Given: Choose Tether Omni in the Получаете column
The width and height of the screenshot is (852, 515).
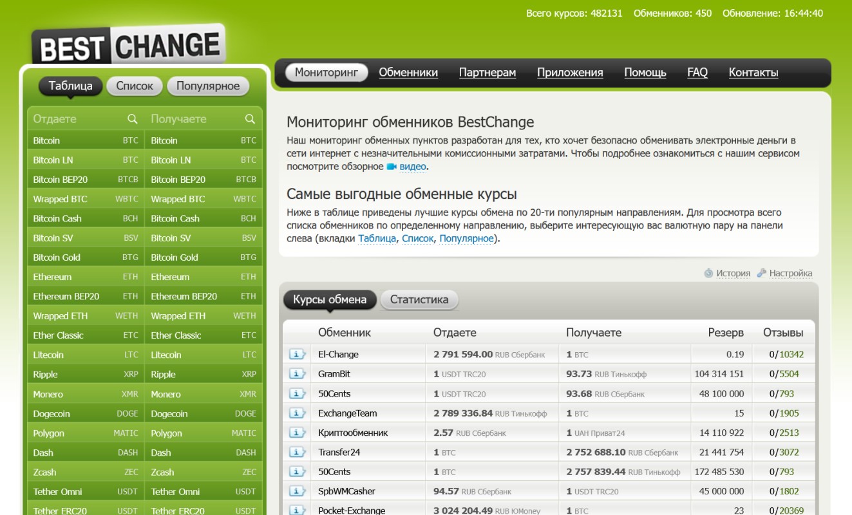Looking at the screenshot, I should point(204,492).
